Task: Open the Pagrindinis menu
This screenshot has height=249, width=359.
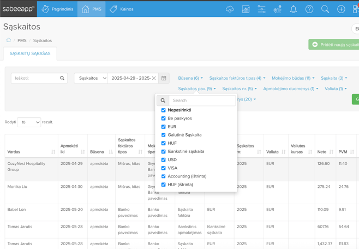Action: pos(57,9)
